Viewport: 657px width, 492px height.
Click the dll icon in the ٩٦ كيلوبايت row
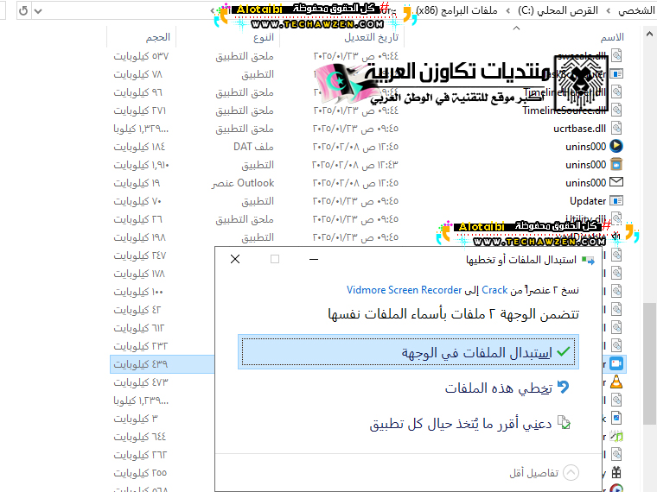click(x=616, y=91)
